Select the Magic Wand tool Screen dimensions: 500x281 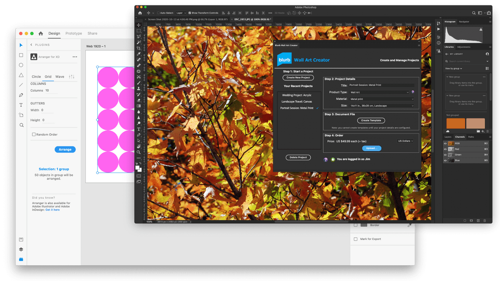pos(139,42)
